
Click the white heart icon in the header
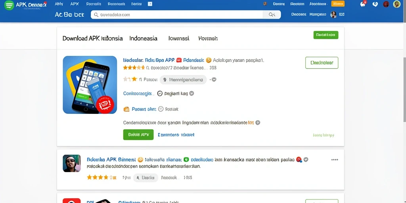375,4
